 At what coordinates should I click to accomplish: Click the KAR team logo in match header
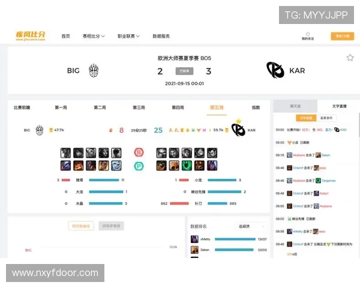click(x=275, y=70)
